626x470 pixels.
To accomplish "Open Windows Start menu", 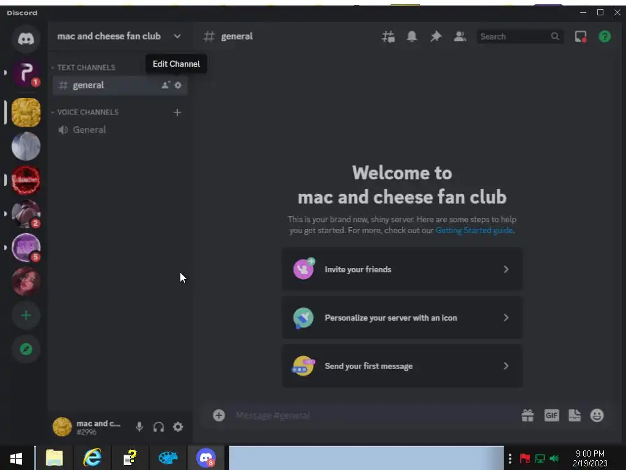I will [x=17, y=458].
